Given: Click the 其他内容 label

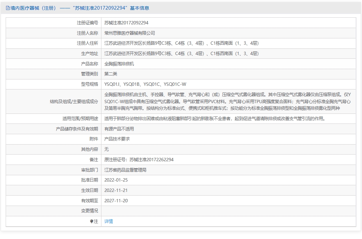Looking at the screenshot, I should click(89, 149).
